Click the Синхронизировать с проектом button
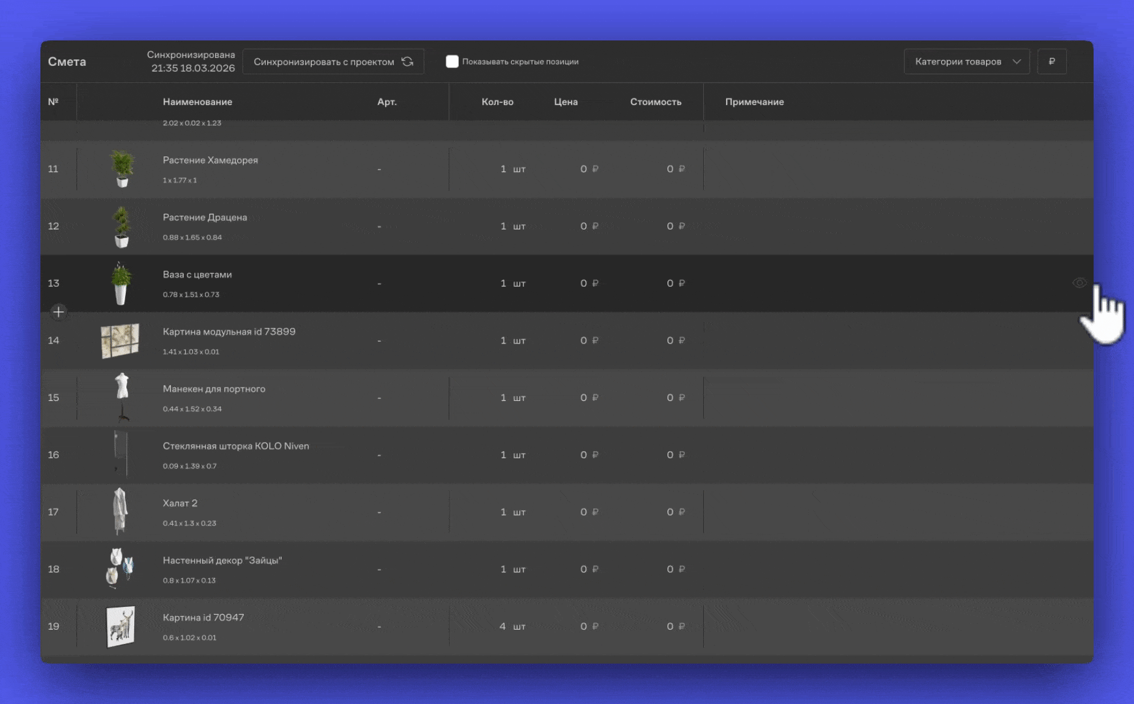This screenshot has width=1134, height=704. (332, 61)
